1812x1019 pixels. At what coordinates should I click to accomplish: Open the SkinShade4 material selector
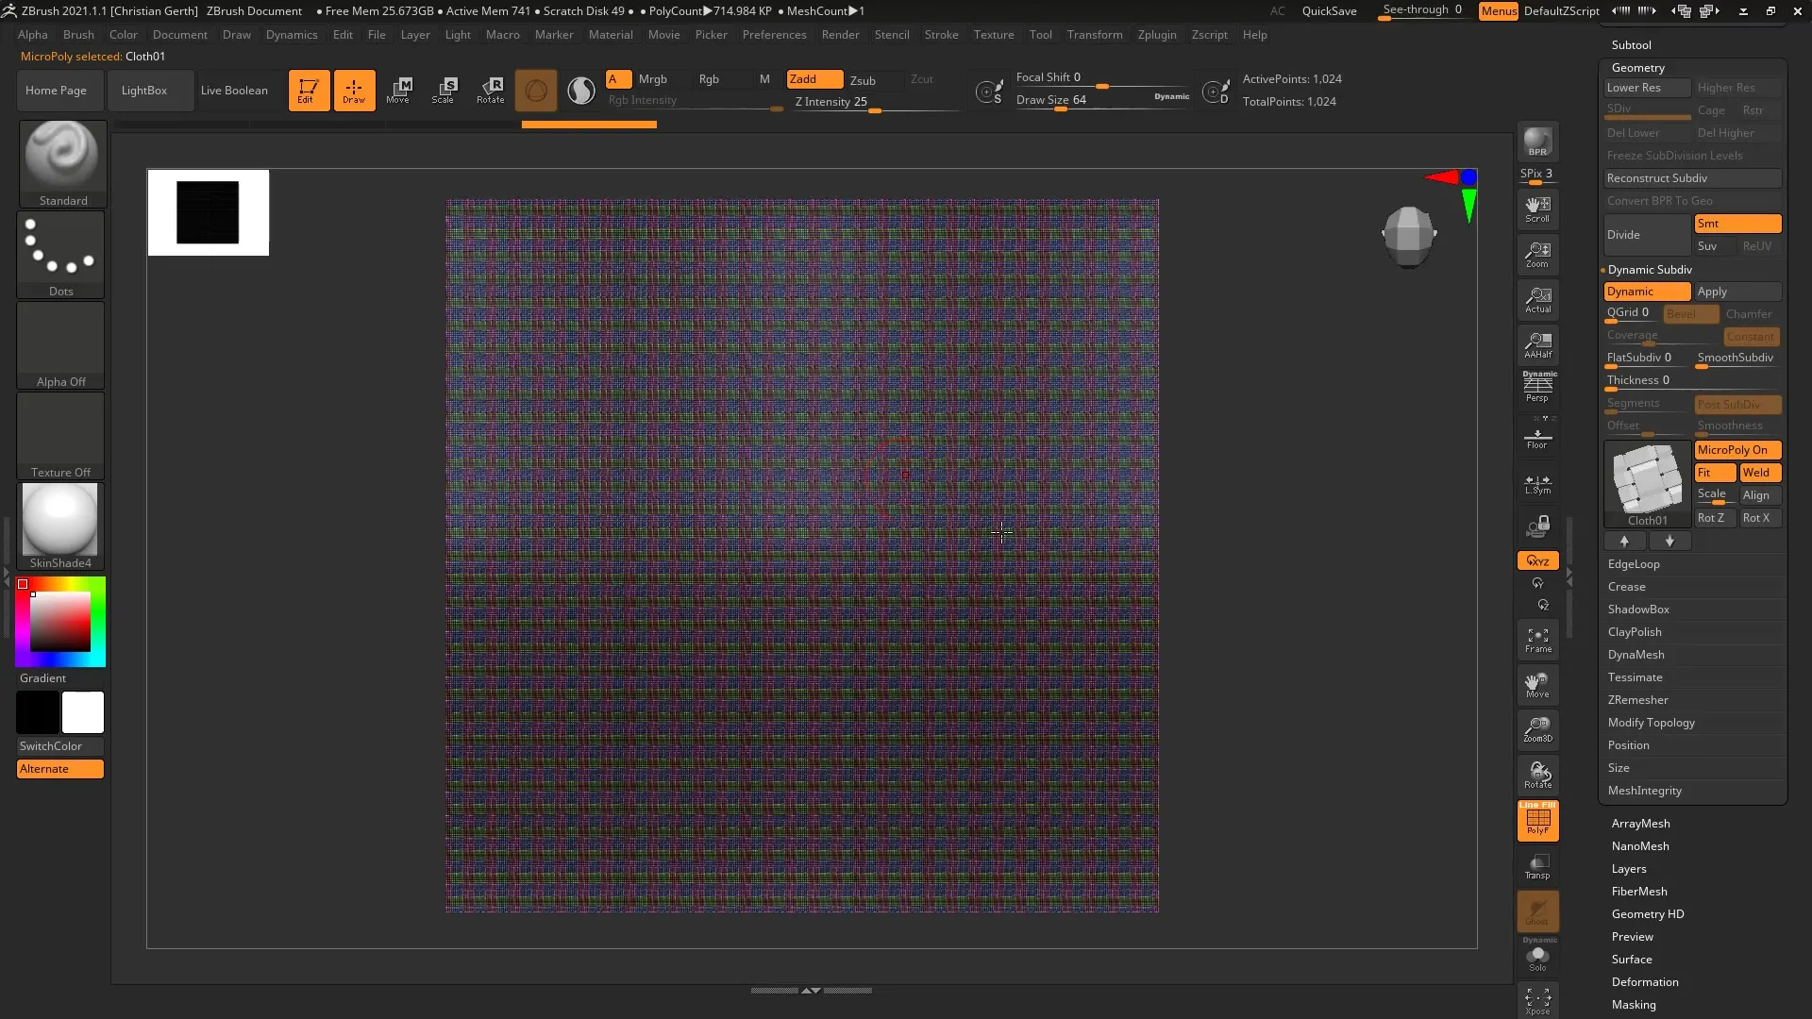coord(60,526)
